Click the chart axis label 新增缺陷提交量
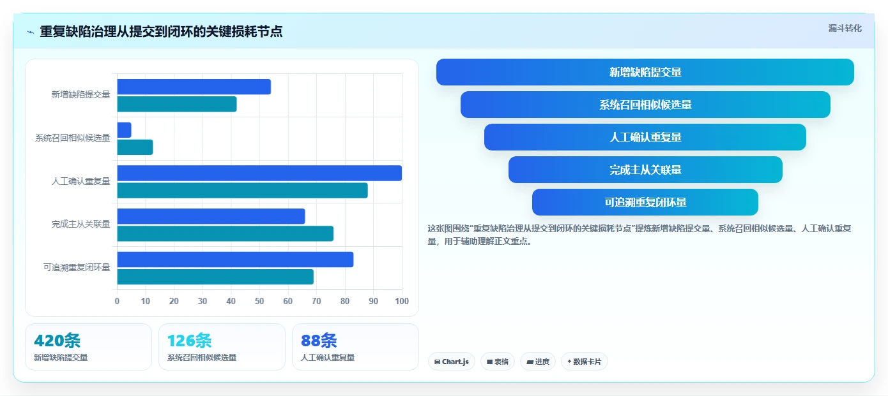 point(81,94)
